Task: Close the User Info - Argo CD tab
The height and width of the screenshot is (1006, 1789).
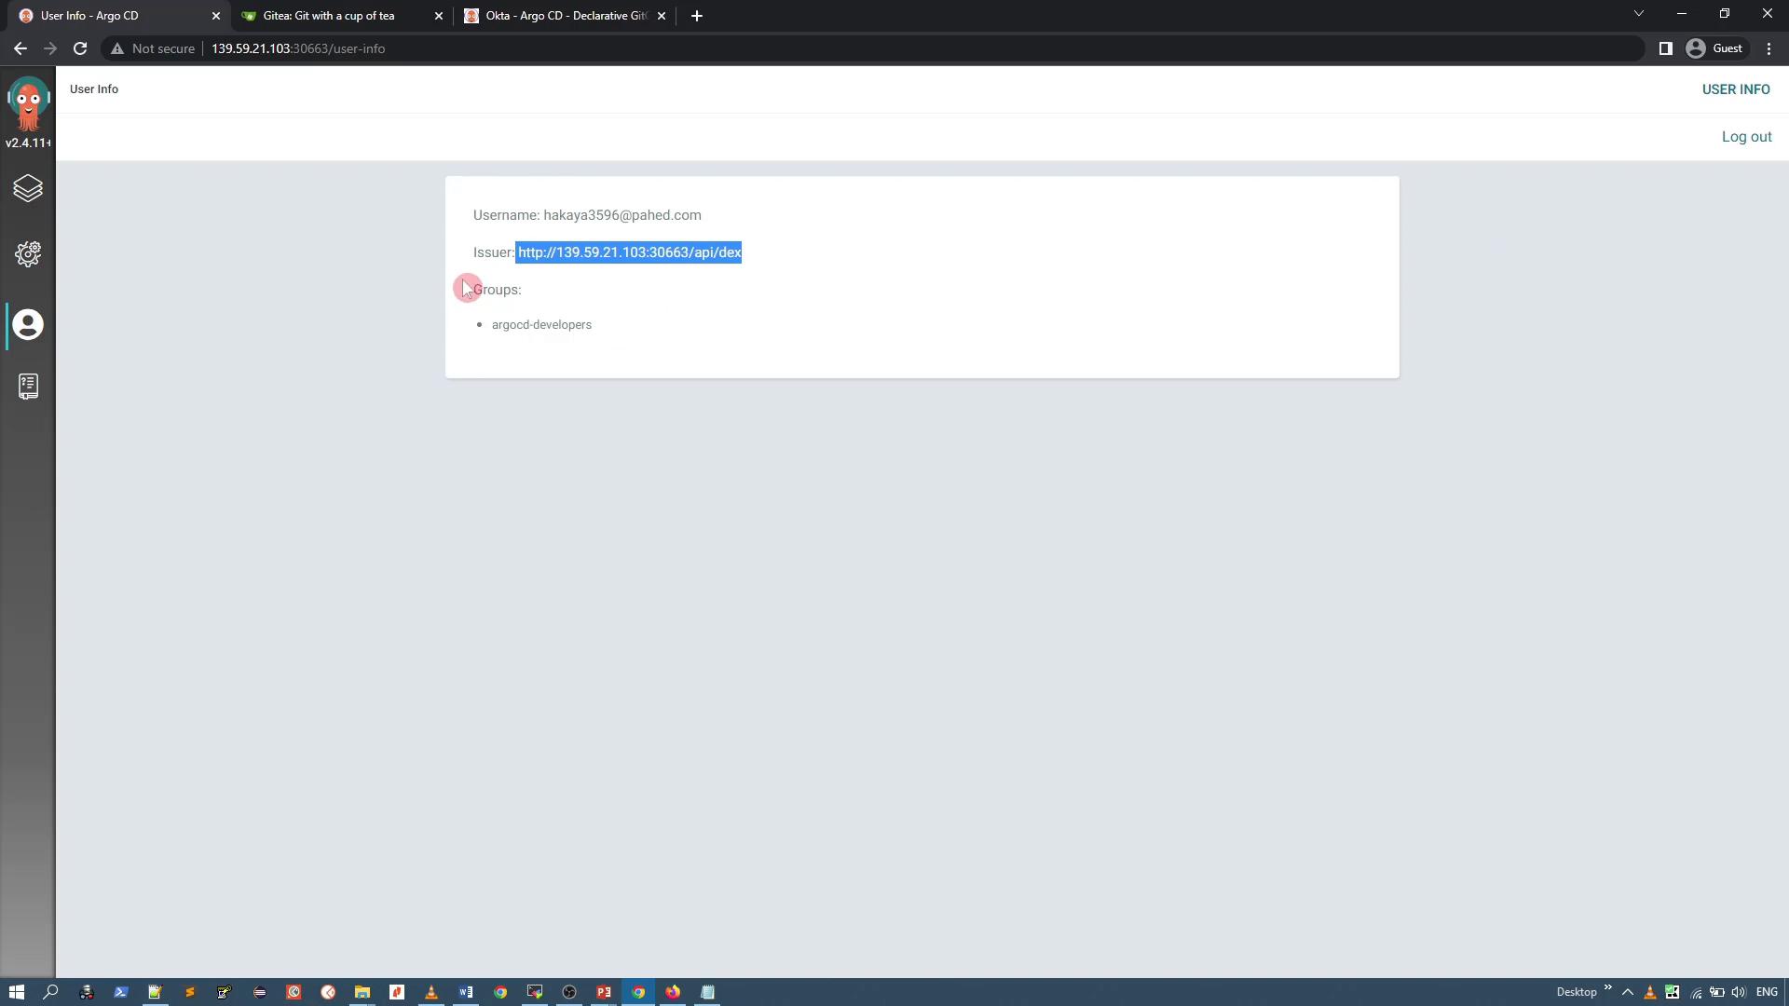Action: tap(216, 16)
